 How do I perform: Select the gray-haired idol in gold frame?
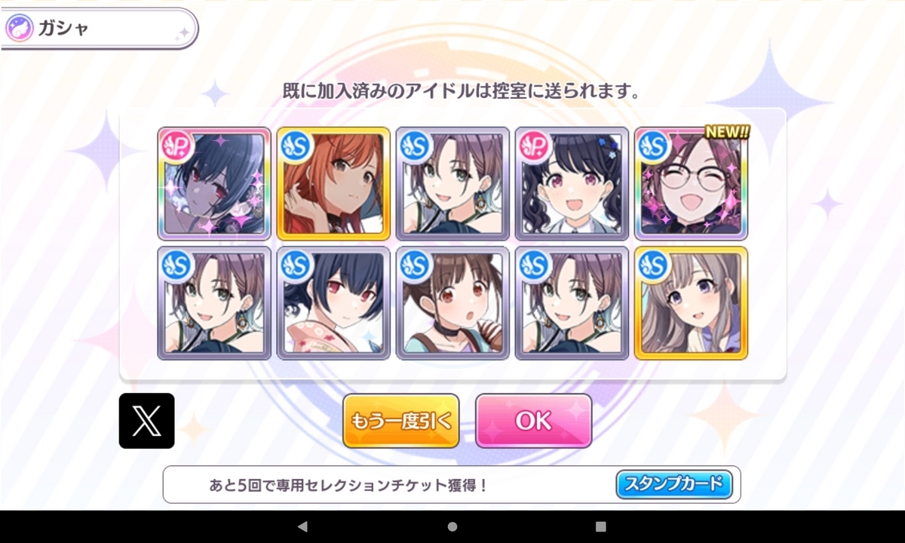click(691, 302)
